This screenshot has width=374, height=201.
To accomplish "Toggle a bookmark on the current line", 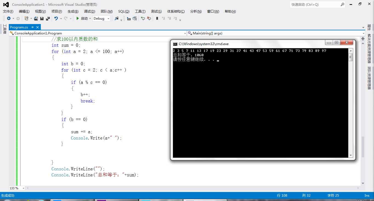I will (x=157, y=18).
